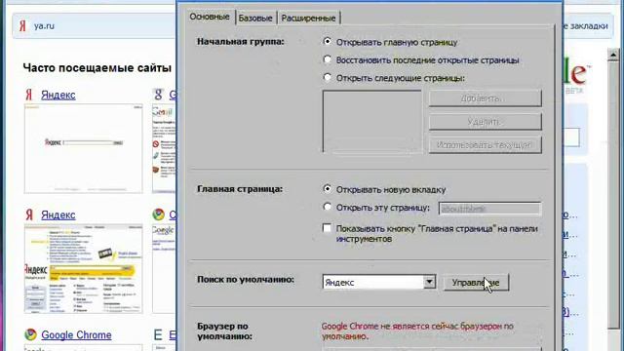
Task: Click Yandex icon beside second Яндекс link
Action: click(x=29, y=214)
